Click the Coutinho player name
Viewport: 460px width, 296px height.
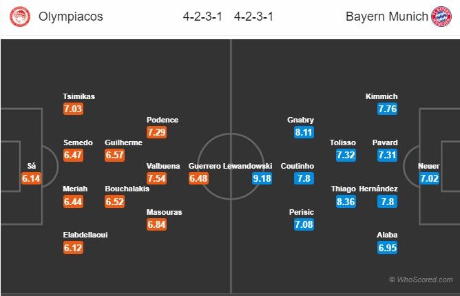click(x=297, y=166)
